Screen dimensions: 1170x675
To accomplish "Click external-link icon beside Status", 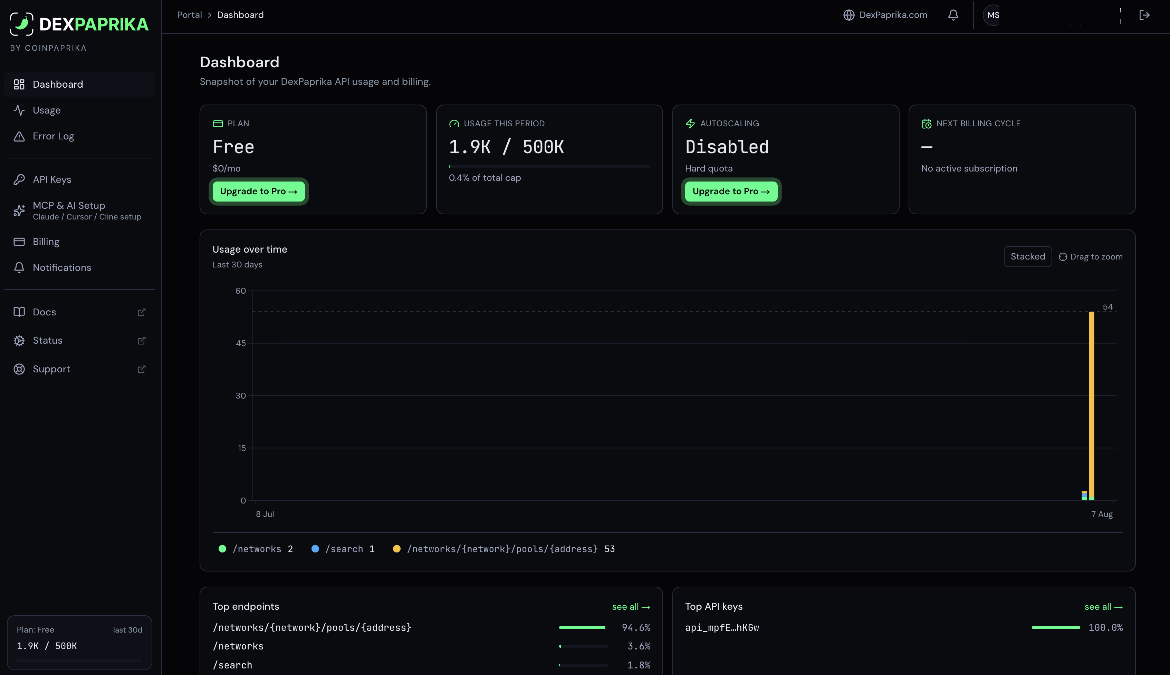I will [142, 341].
